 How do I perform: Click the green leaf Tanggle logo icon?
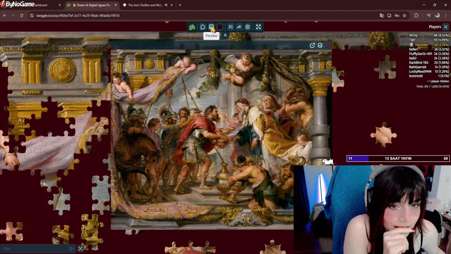(192, 27)
